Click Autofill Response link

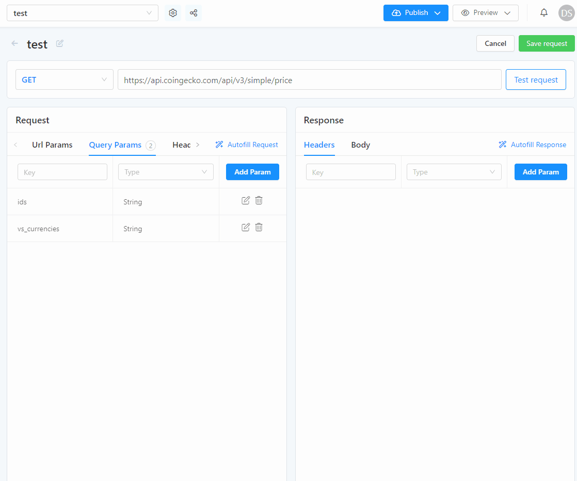click(533, 145)
